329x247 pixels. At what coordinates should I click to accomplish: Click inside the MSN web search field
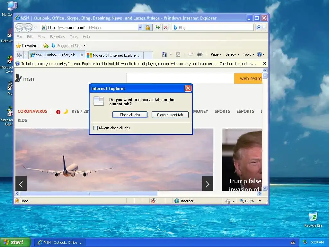tap(181, 78)
